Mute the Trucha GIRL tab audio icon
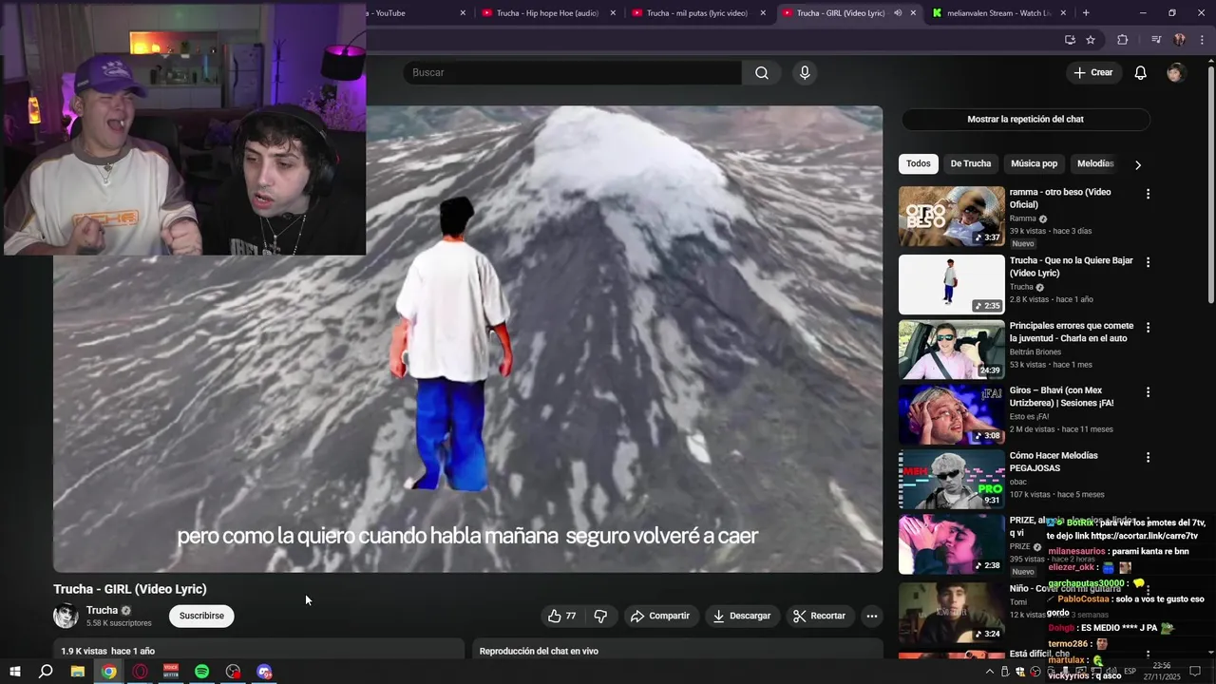The image size is (1216, 684). click(x=898, y=13)
